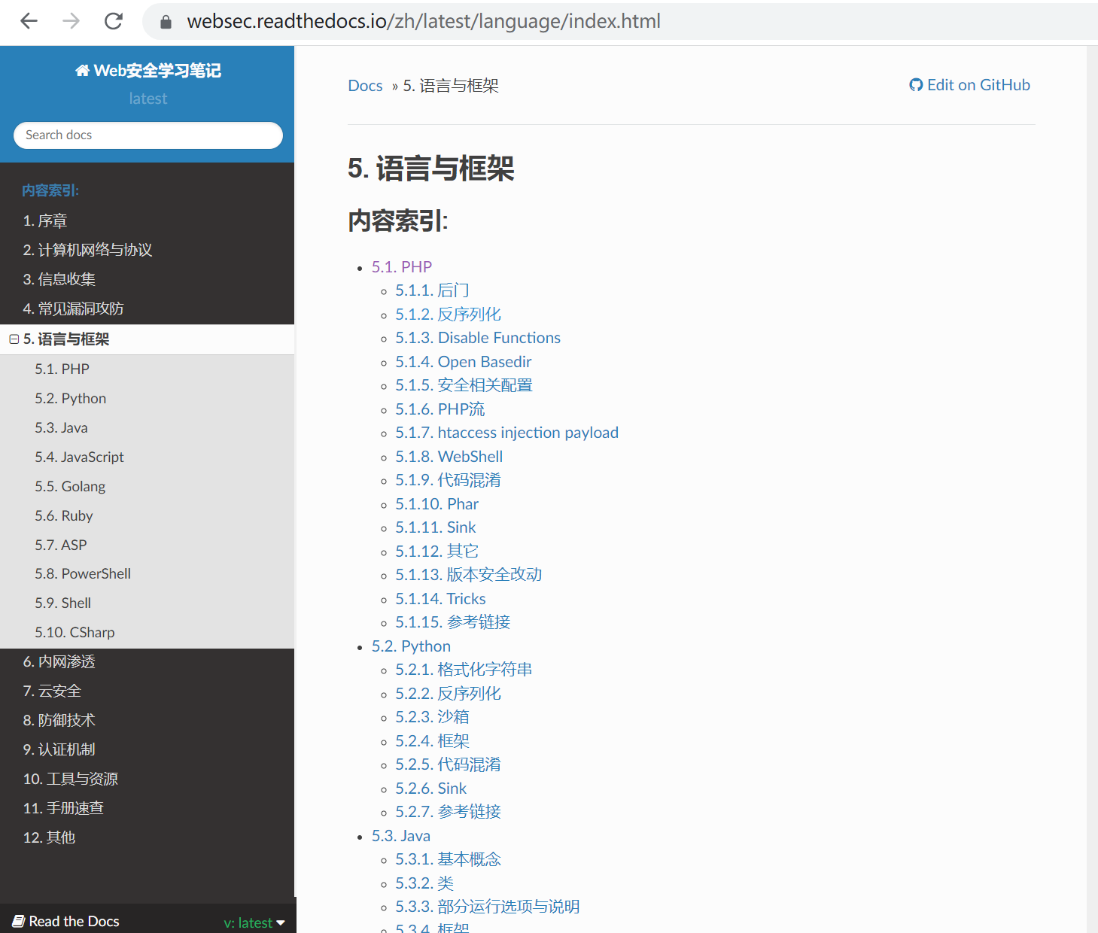
Task: Select 5.4. JavaScript in sidebar
Action: (x=79, y=457)
